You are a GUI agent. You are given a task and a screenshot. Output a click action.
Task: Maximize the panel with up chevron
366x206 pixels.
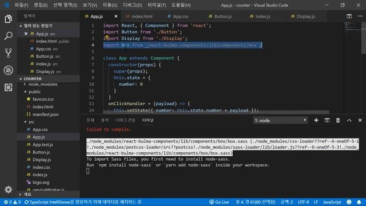coord(349,120)
